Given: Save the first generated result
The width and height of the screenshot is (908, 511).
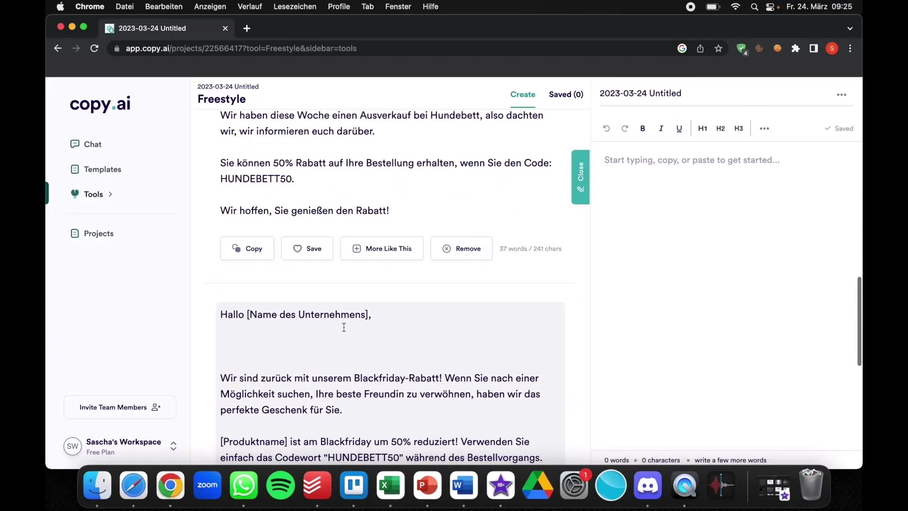Looking at the screenshot, I should [x=307, y=248].
